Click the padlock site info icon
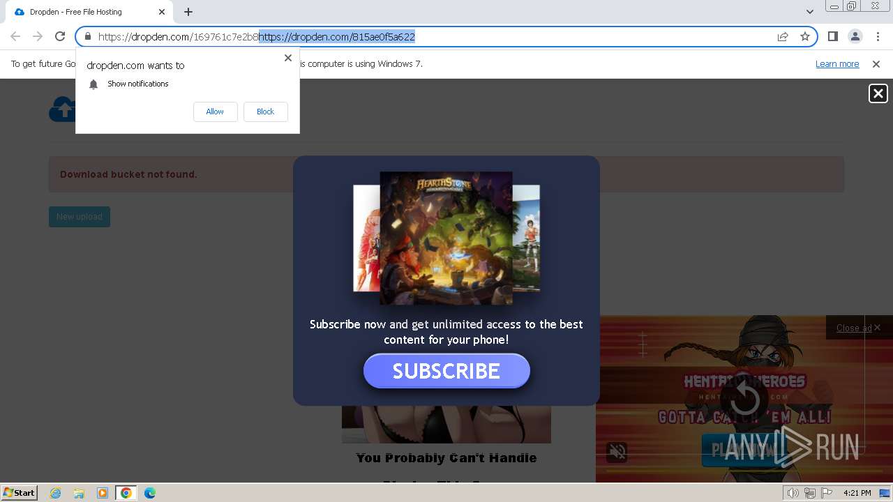 87,36
